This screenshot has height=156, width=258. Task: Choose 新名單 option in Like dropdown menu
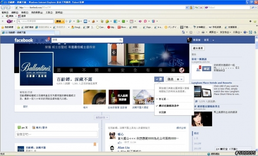click(x=164, y=99)
